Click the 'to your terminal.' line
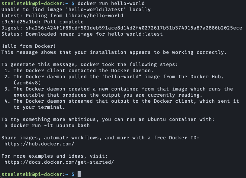 point(39,107)
